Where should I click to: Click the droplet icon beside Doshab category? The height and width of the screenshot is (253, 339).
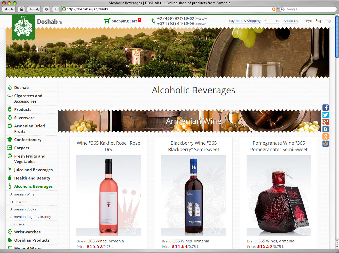pyautogui.click(x=10, y=87)
